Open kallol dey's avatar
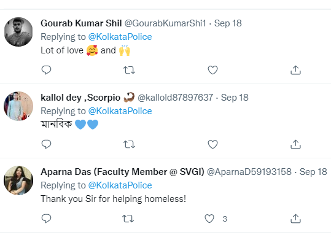The height and width of the screenshot is (240, 331). tap(18, 106)
